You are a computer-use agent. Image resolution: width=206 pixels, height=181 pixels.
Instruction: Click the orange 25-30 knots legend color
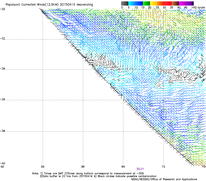[x=161, y=3]
